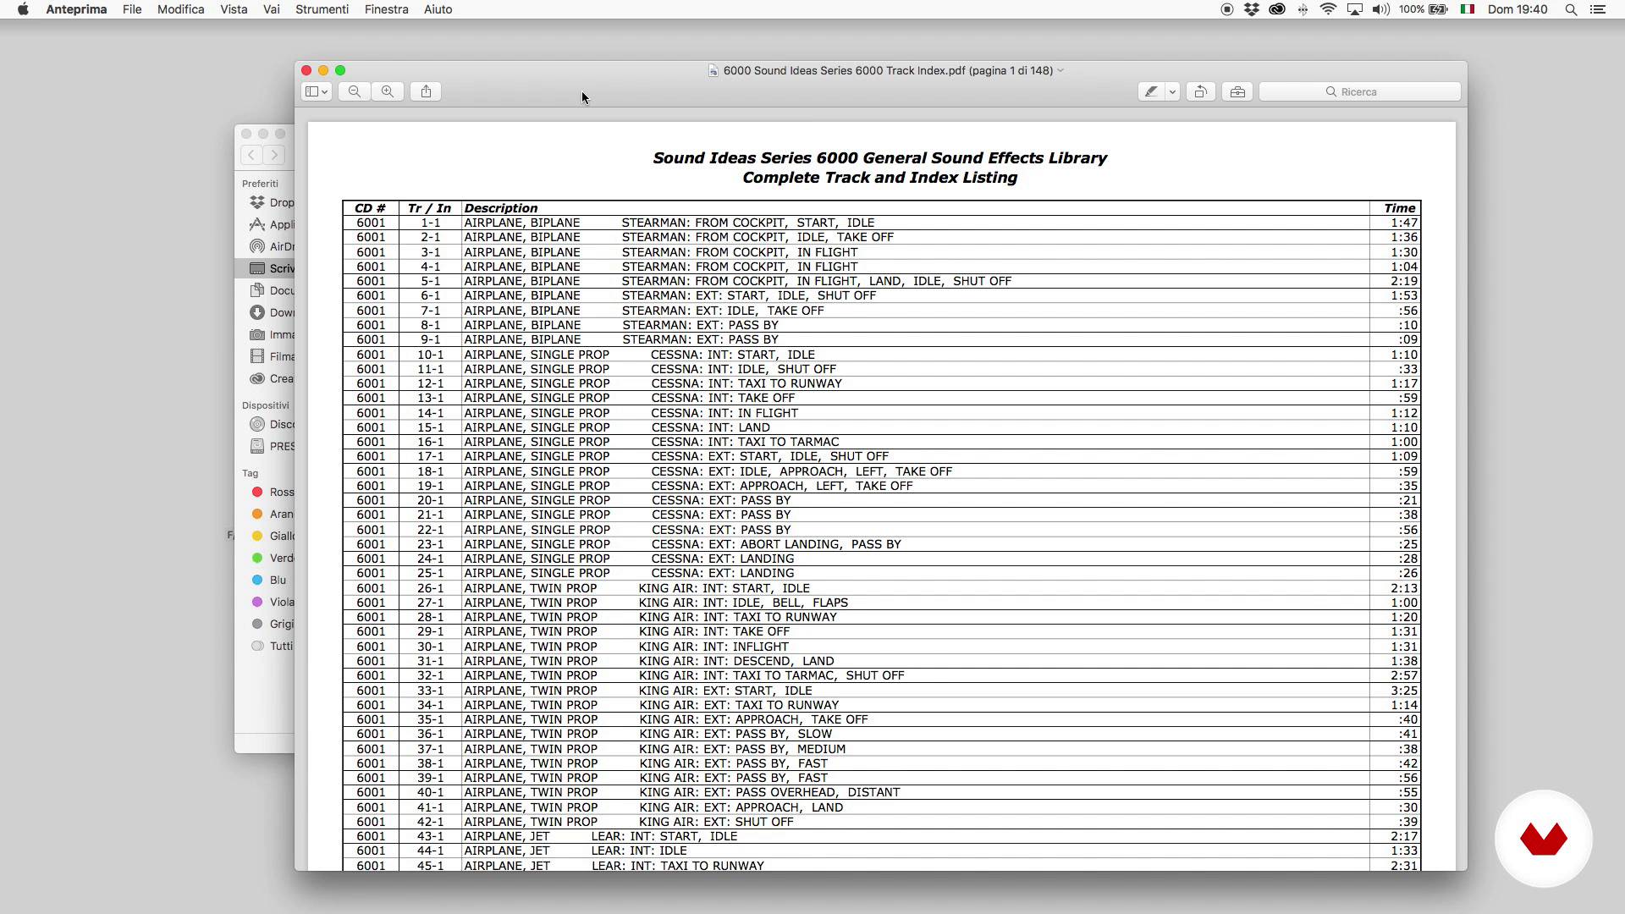
Task: Select Applicazioni in Finder sidebar
Action: tap(265, 225)
